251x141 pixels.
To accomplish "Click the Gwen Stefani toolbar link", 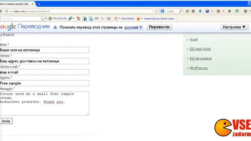I will [127, 18].
